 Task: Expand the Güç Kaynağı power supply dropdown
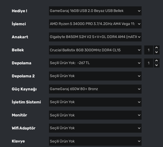click(x=95, y=89)
